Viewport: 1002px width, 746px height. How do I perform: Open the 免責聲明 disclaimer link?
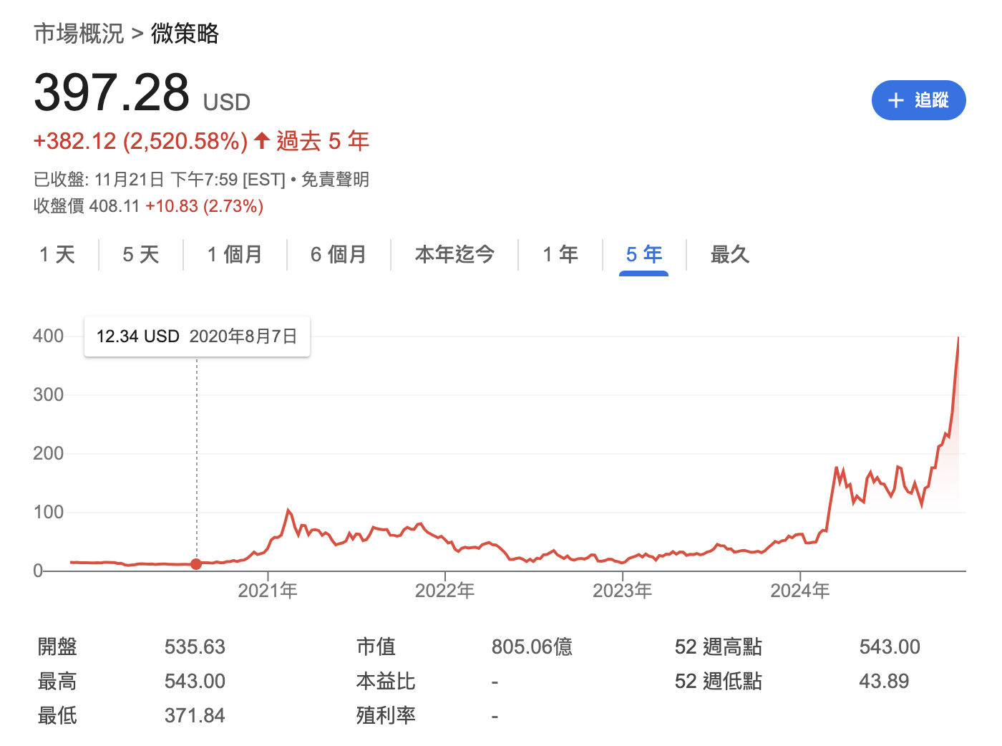click(x=335, y=179)
